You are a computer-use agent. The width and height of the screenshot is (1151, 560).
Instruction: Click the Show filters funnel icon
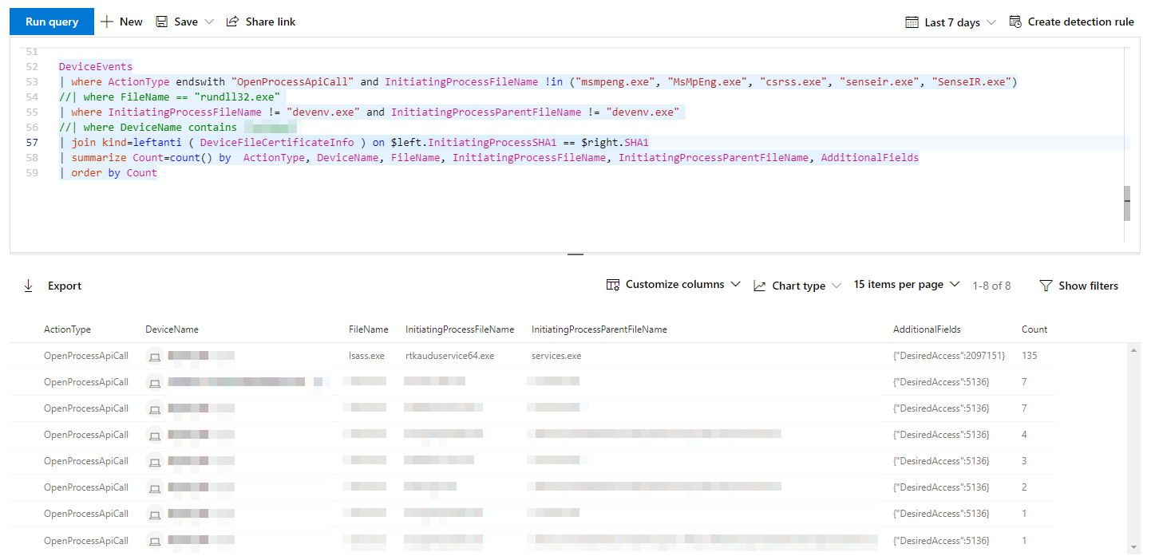tap(1046, 286)
